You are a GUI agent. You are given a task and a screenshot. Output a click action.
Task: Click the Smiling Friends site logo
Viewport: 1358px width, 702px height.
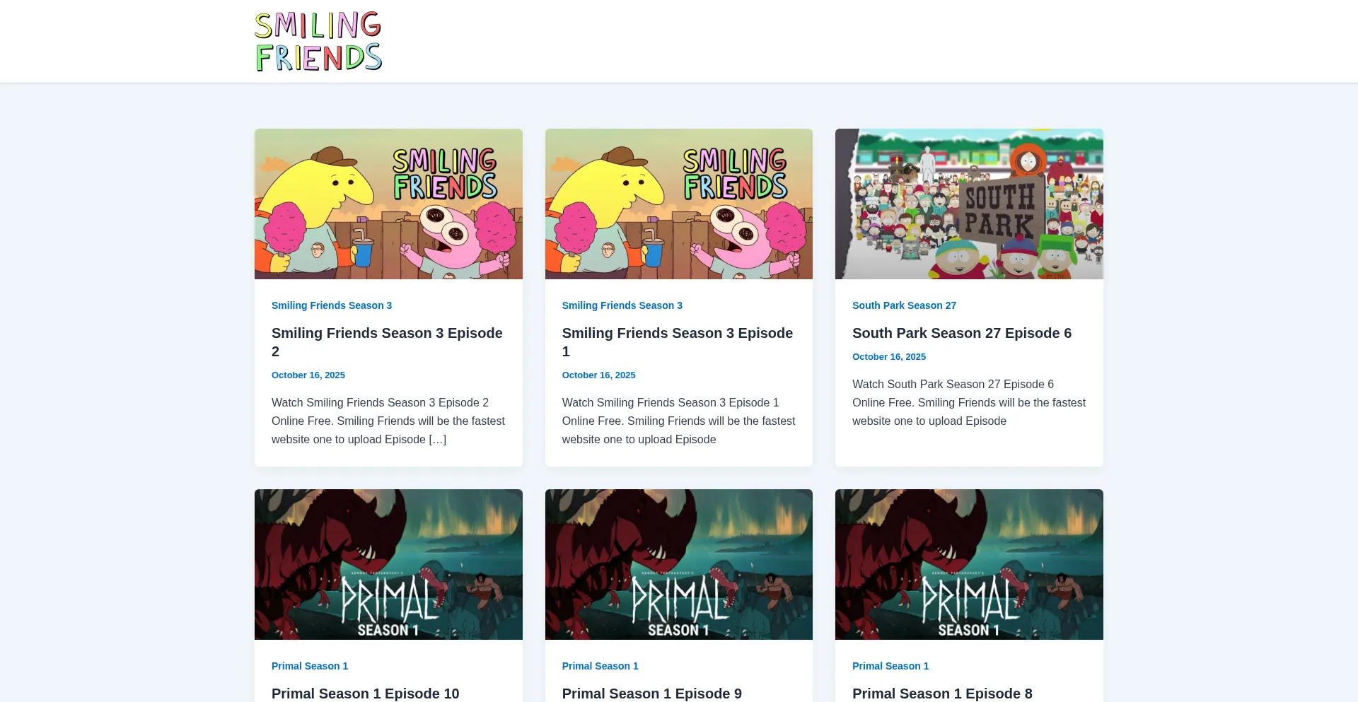point(318,41)
